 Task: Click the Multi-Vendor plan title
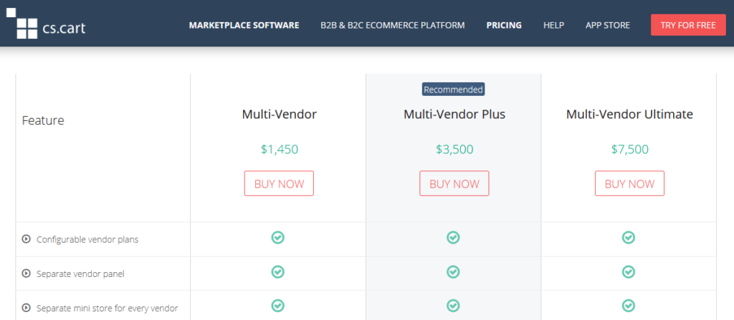[x=280, y=114]
